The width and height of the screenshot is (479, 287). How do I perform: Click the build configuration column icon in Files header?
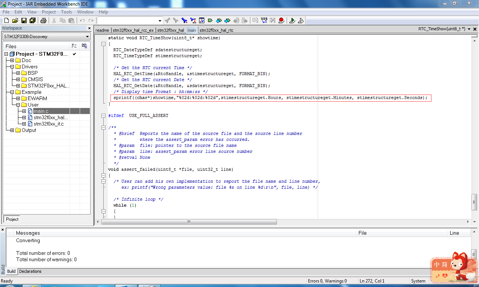[74, 46]
